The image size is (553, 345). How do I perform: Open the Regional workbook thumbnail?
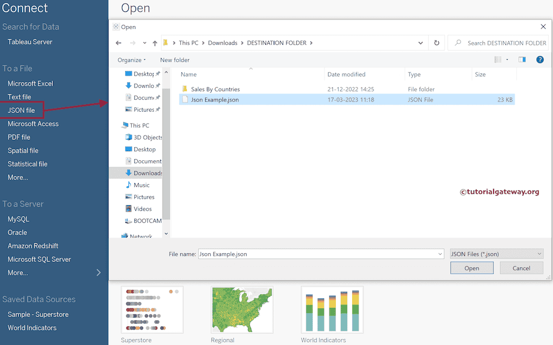pos(241,309)
